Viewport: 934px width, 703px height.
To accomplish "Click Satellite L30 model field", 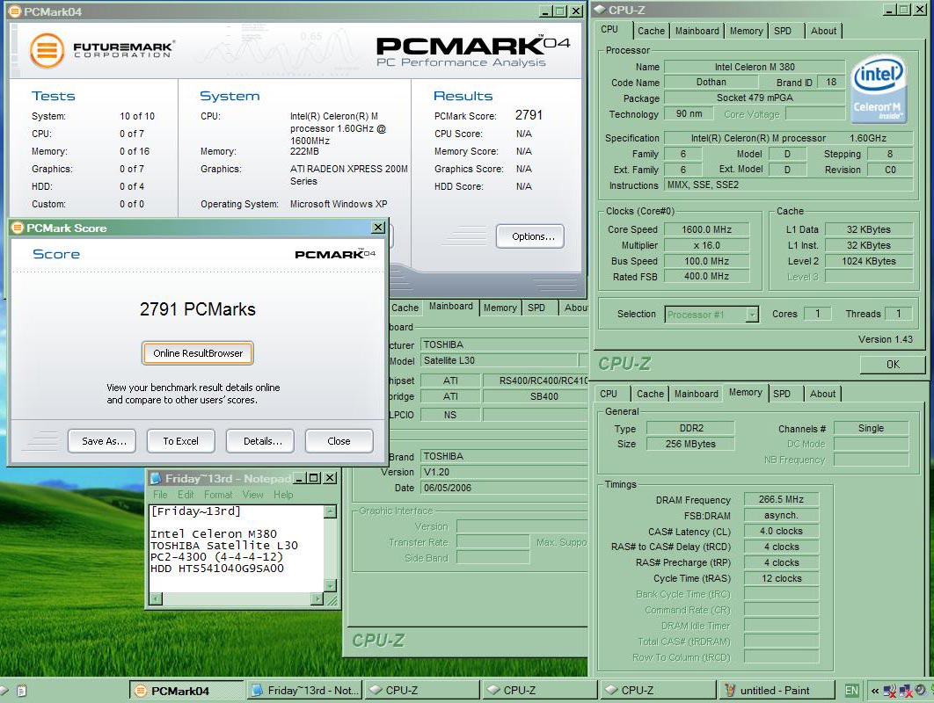I will click(x=500, y=360).
